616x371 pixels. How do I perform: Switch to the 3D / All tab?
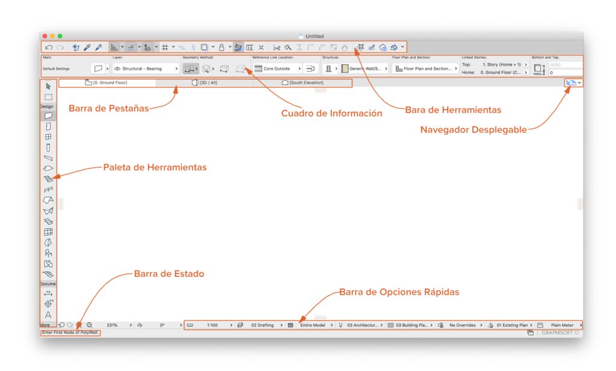point(205,82)
